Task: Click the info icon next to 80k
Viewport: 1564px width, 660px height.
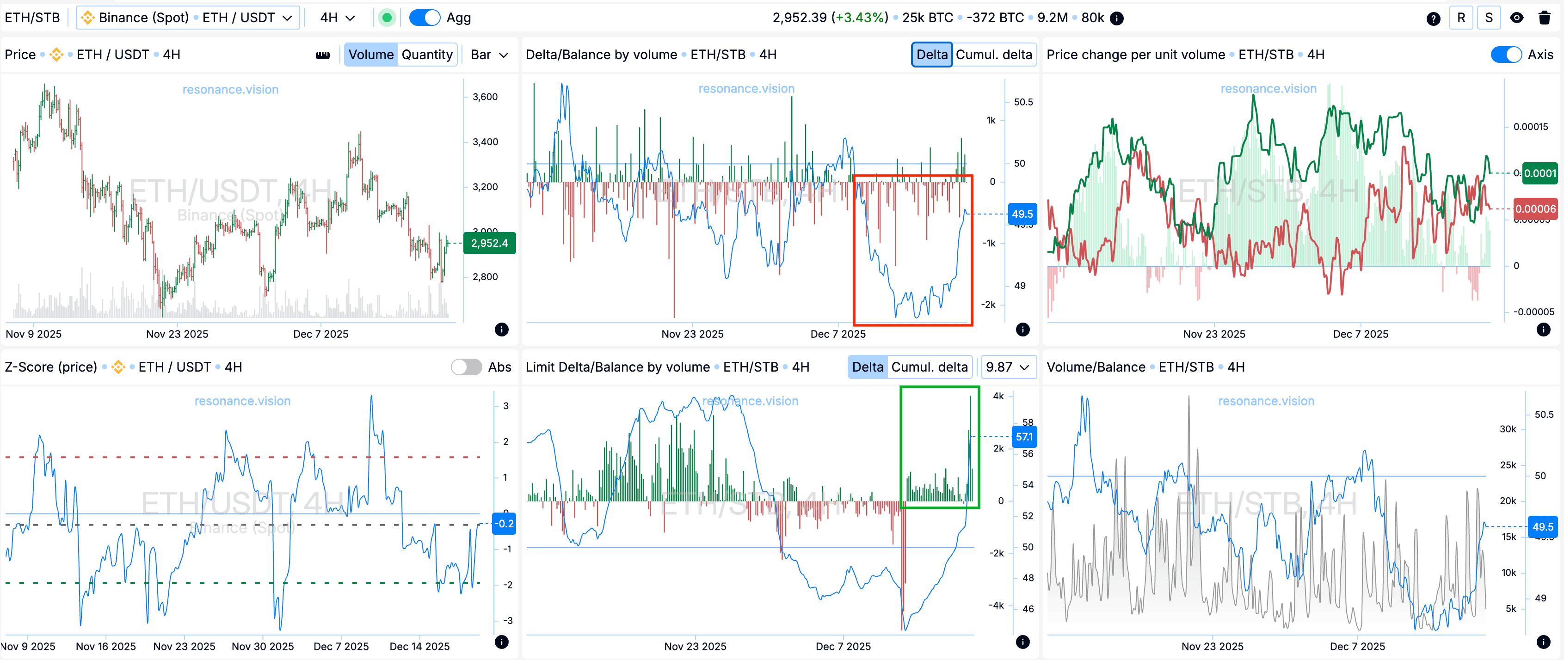Action: click(1116, 18)
